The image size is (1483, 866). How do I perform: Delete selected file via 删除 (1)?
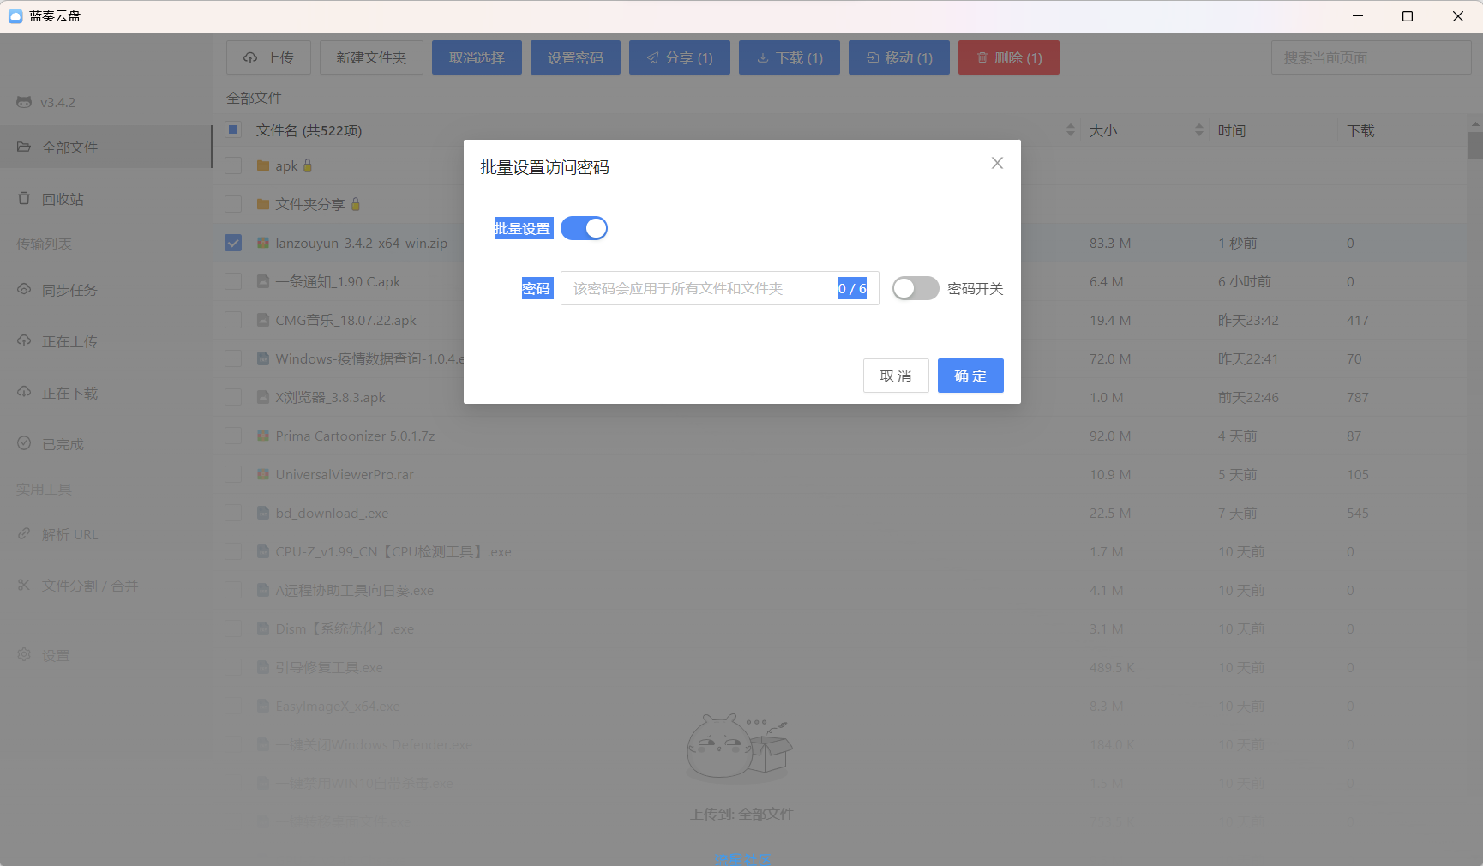(x=1009, y=57)
